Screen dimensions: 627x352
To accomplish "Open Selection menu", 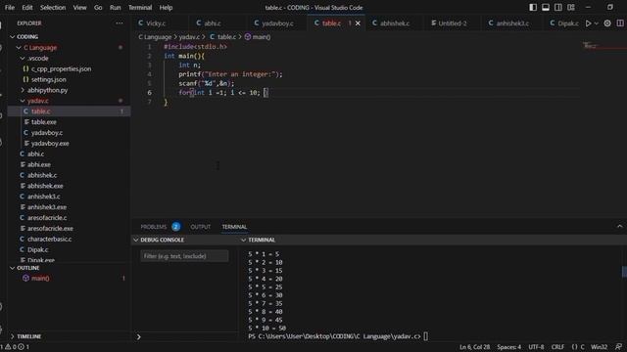I will click(x=53, y=7).
